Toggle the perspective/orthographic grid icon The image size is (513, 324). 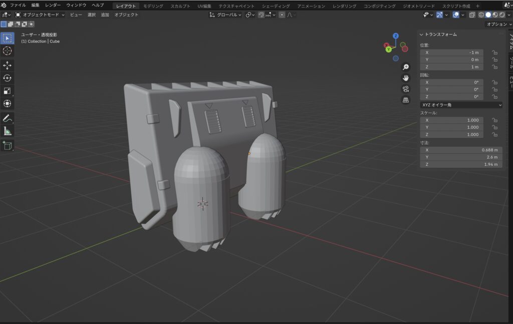406,100
